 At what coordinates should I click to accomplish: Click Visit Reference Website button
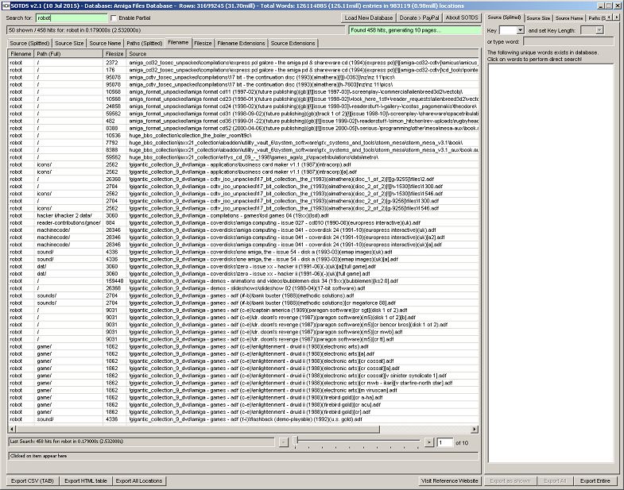click(450, 480)
